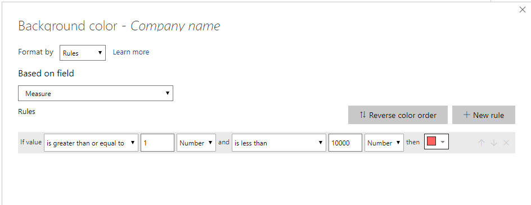Expand the color picker arrow beside red swatch

pos(443,143)
